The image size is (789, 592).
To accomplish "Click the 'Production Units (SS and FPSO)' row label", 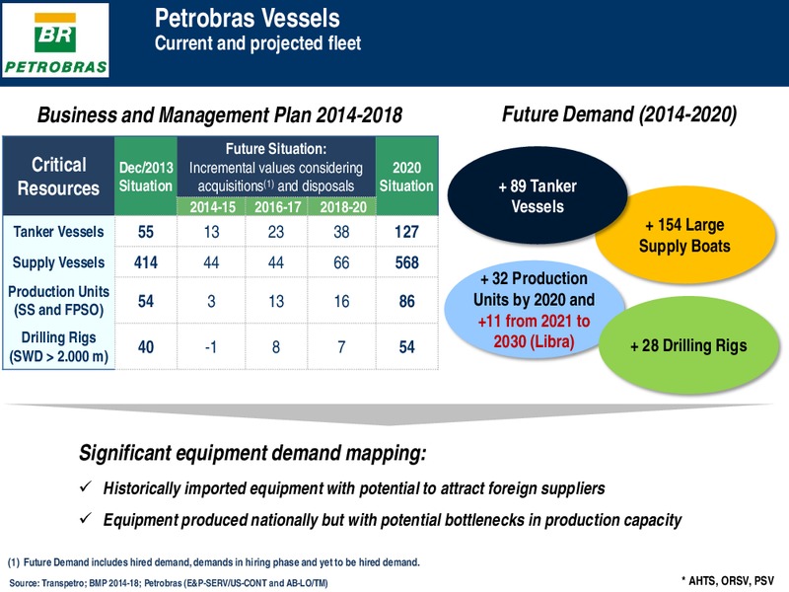I will pos(58,301).
